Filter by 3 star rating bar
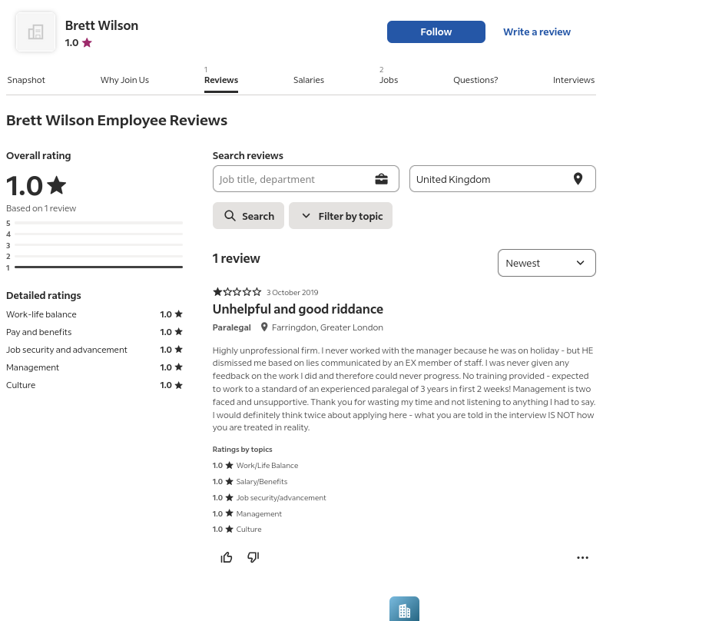This screenshot has height=621, width=709. [x=94, y=245]
